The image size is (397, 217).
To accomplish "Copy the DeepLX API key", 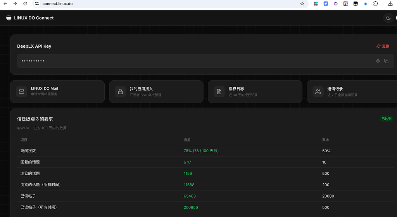I will click(386, 61).
